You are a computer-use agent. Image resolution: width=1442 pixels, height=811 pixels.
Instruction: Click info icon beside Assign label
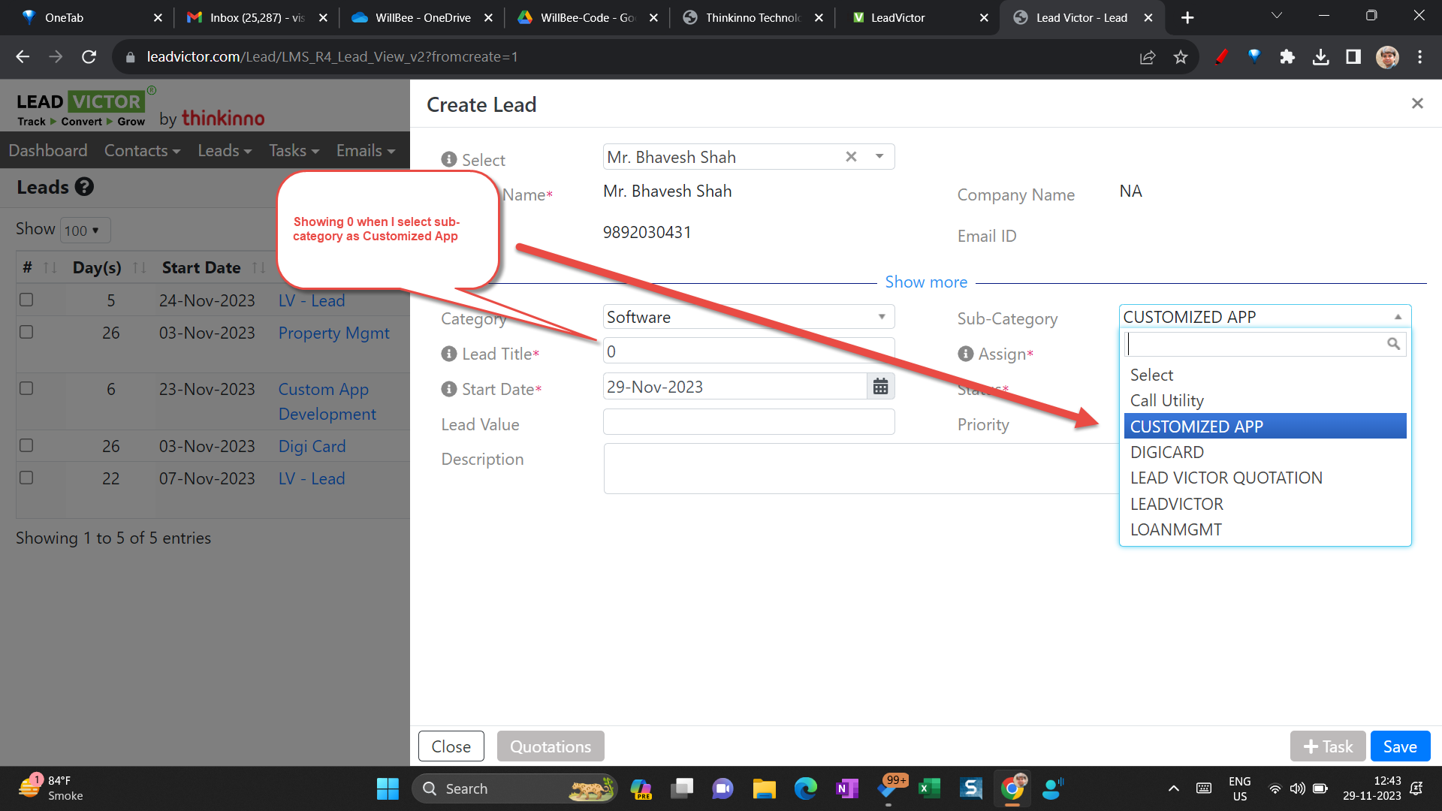click(966, 354)
